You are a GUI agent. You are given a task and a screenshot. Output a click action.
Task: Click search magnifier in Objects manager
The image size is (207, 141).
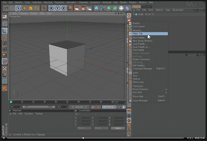194,10
